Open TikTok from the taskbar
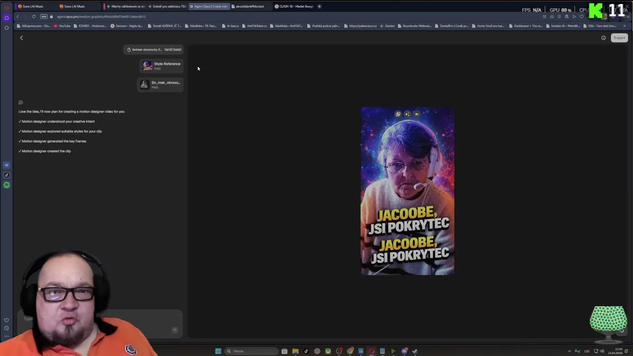 point(306,351)
